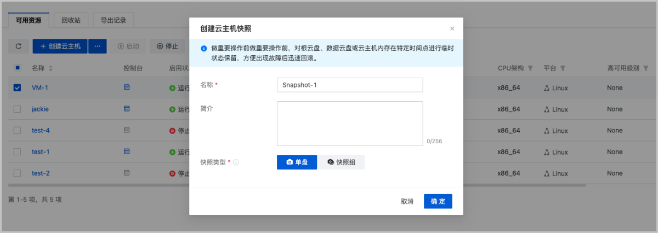Screen dimensions: 658x233
Task: Open console icon for jackie
Action: coord(127,109)
